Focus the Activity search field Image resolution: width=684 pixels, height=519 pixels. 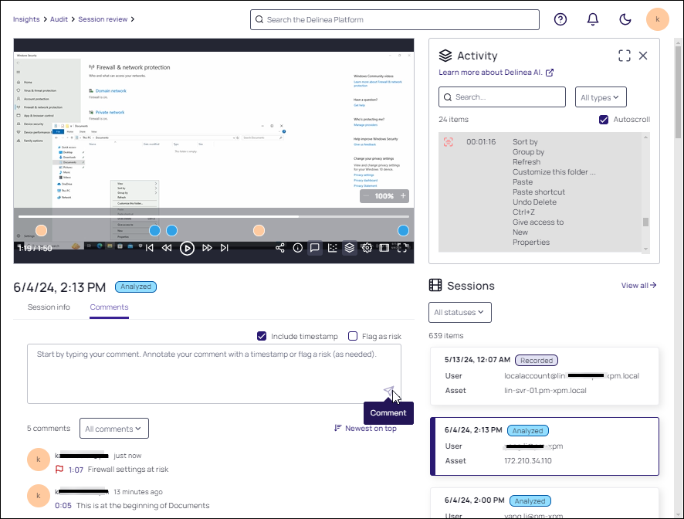coord(502,97)
